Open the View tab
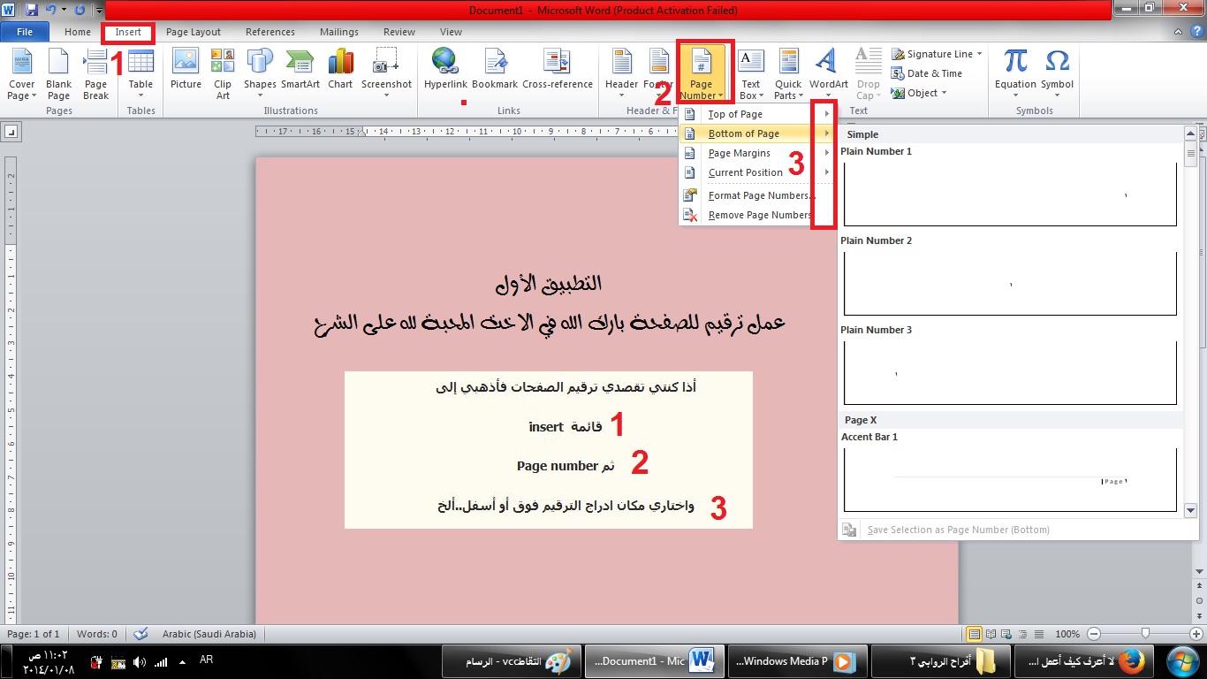Screen dimensions: 1207x679 pyautogui.click(x=451, y=32)
